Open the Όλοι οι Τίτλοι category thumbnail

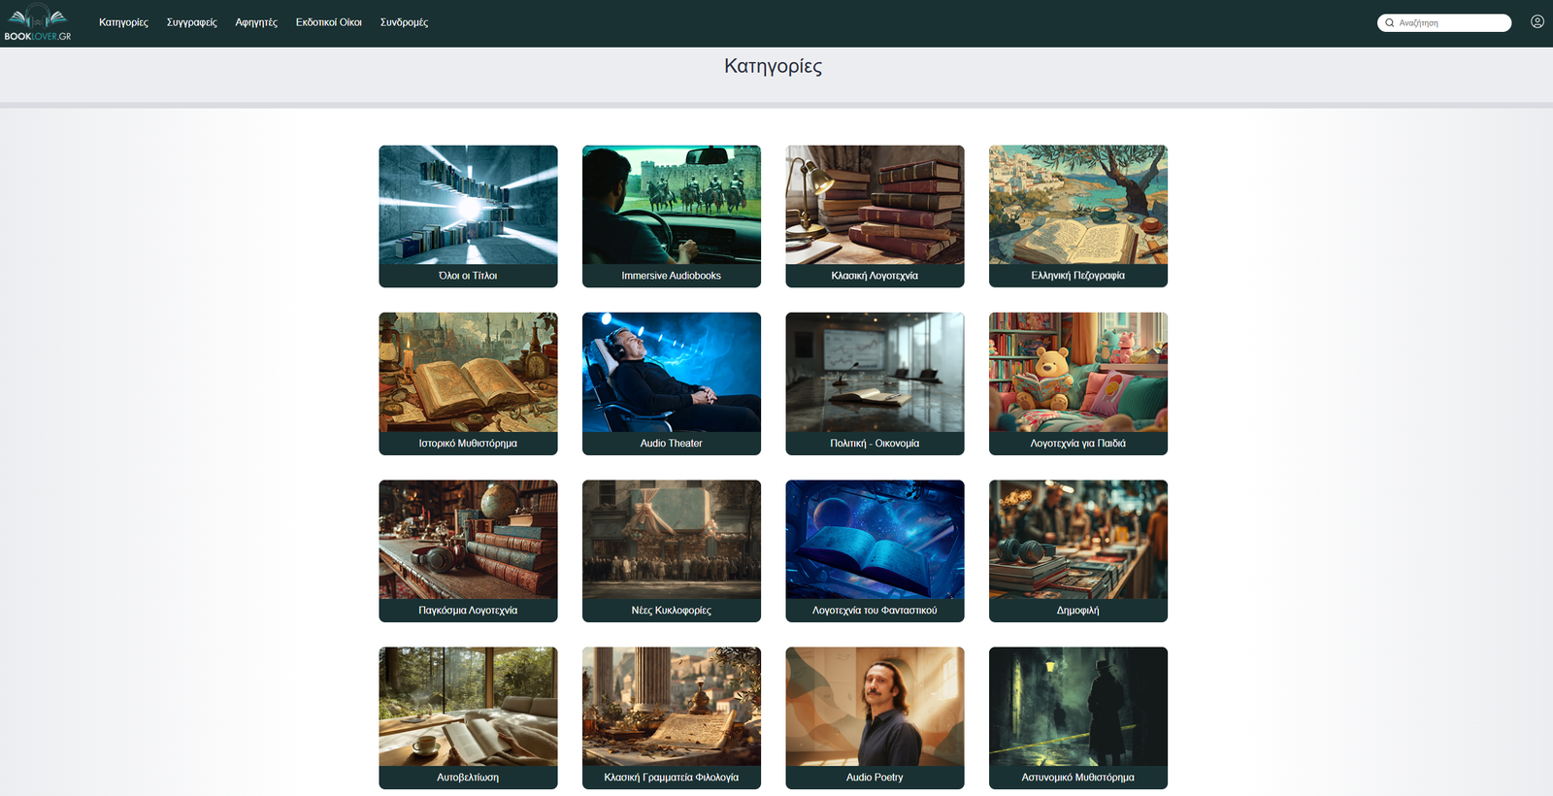[x=468, y=205]
